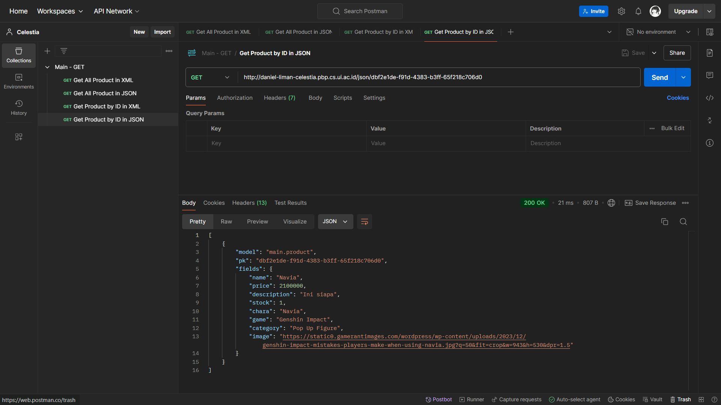Screen dimensions: 721x405
Task: Click the Send button
Action: [659, 77]
